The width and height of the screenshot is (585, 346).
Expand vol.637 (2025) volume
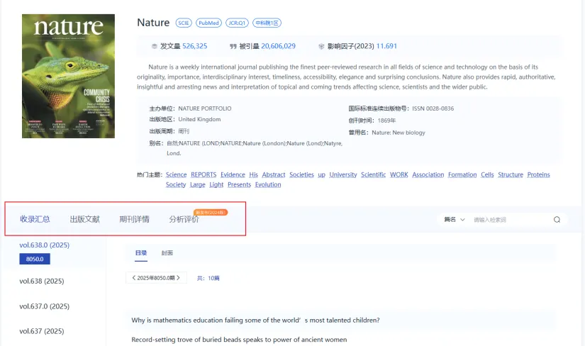coord(42,331)
